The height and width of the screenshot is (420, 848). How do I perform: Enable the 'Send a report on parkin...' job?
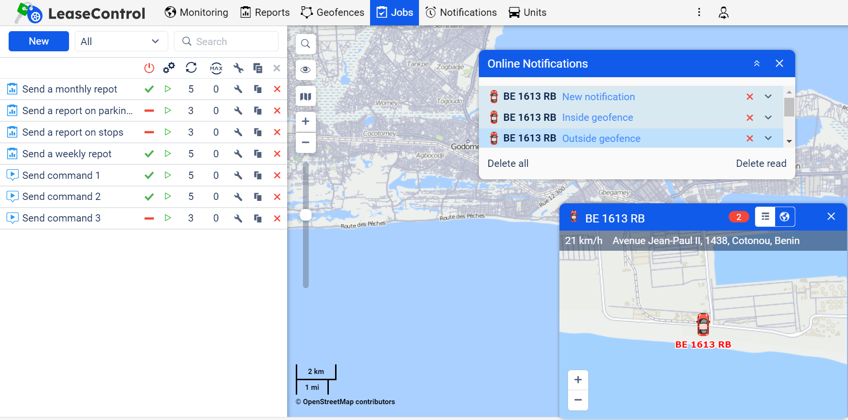(149, 111)
